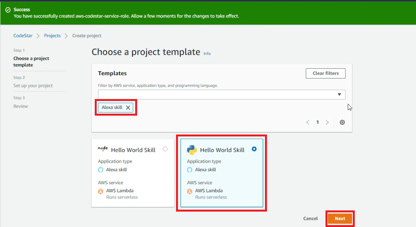416x227 pixels.
Task: Select the Node.js Hello World Skill radio button
Action: [x=165, y=149]
